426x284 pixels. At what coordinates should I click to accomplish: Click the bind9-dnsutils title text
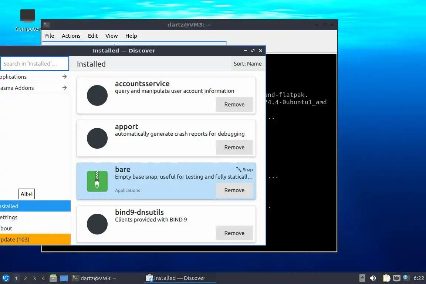pos(139,212)
